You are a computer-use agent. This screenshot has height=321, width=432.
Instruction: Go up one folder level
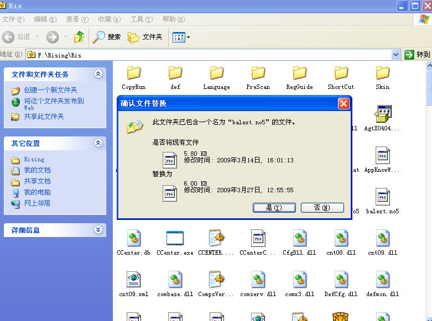coord(79,37)
